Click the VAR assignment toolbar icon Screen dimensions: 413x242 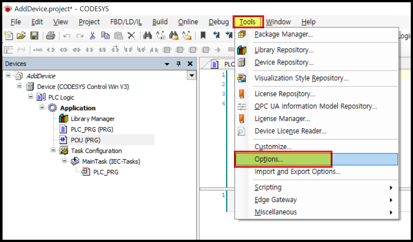(37, 50)
